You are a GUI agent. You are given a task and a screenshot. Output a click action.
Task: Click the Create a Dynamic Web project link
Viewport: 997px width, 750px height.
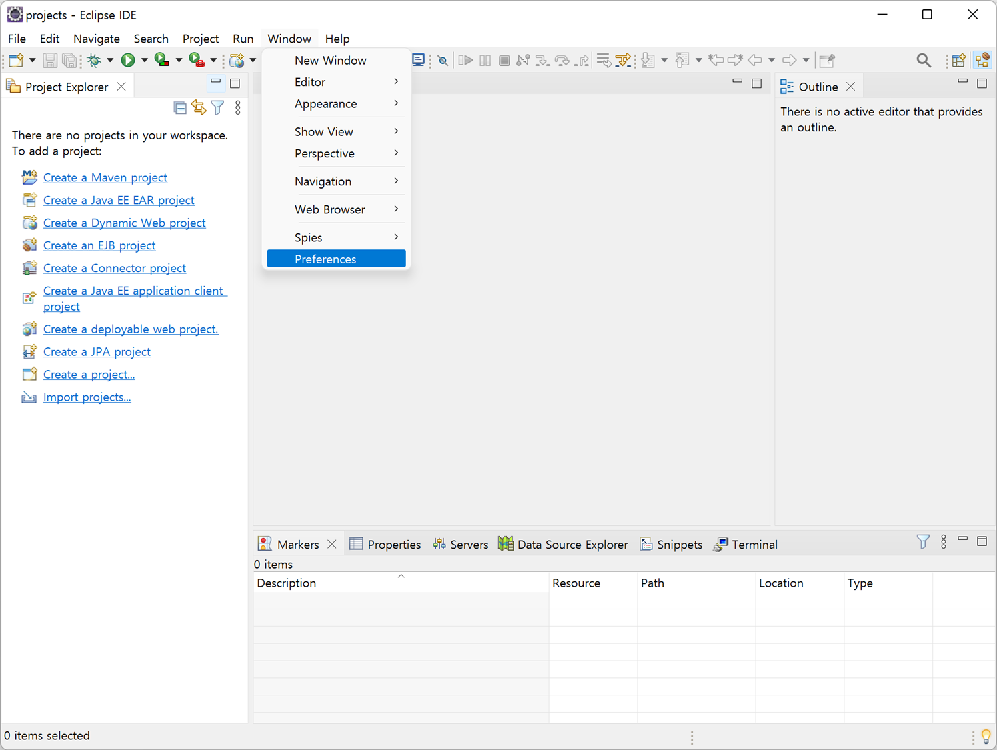click(x=125, y=223)
